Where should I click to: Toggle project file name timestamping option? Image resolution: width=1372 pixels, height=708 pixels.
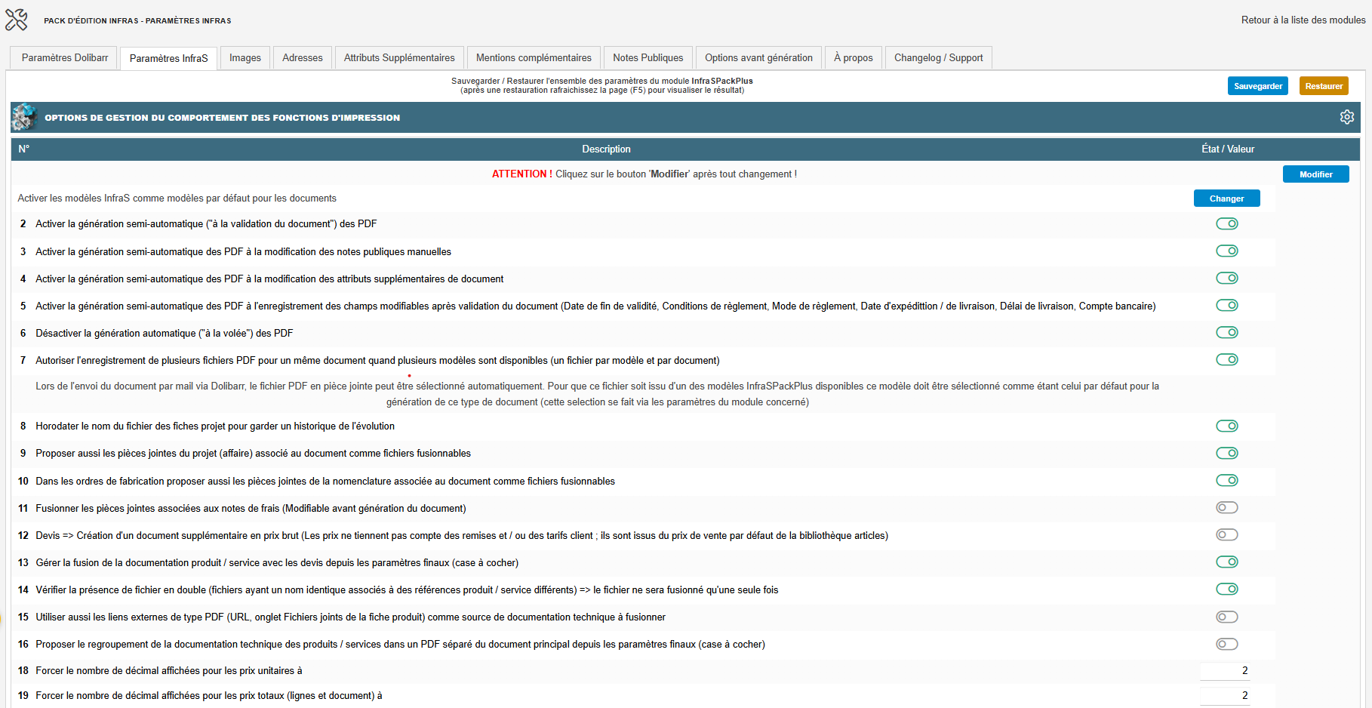coord(1227,426)
